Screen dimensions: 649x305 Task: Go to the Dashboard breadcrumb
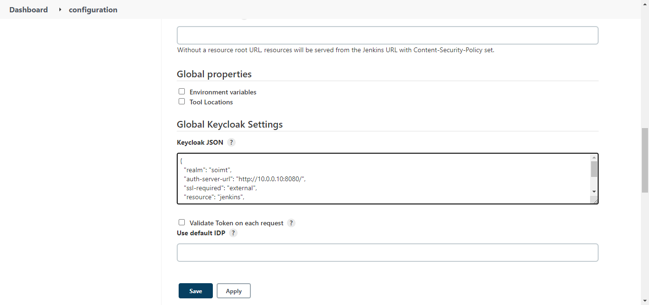coord(29,9)
